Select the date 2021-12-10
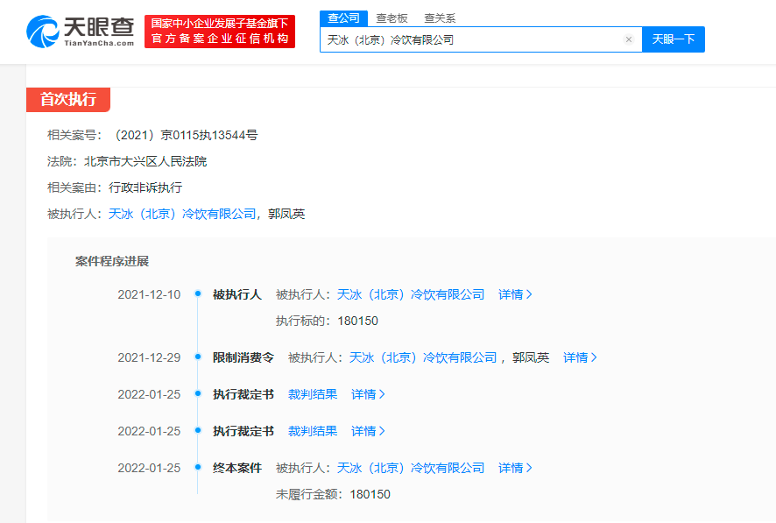The width and height of the screenshot is (776, 523). point(149,295)
